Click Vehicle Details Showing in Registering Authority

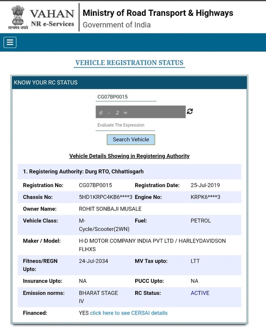pyautogui.click(x=129, y=156)
